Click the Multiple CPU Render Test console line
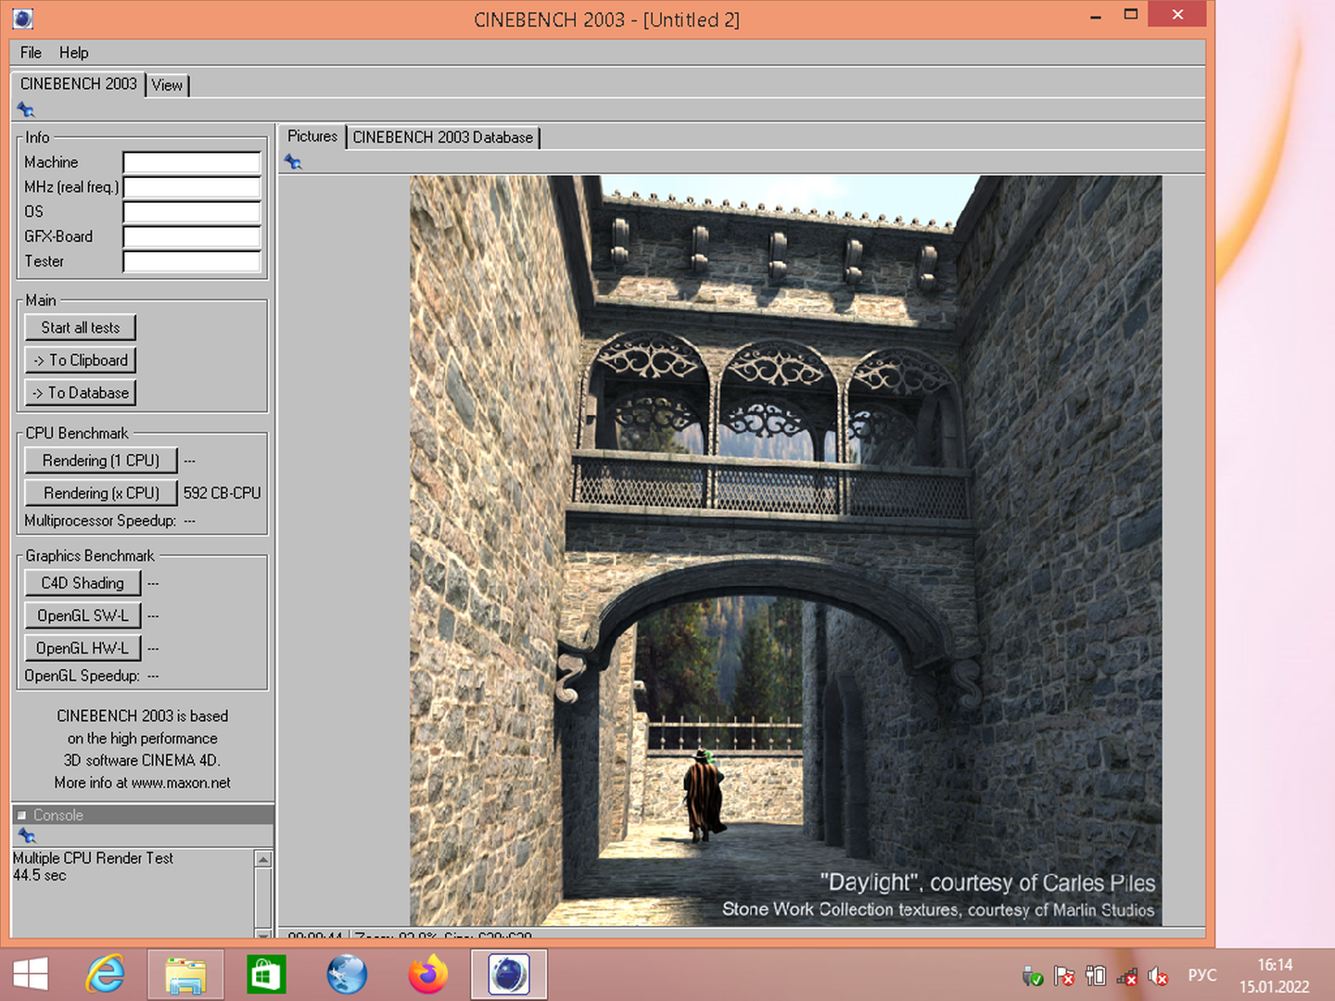Screen dimensions: 1335x1001 93,858
